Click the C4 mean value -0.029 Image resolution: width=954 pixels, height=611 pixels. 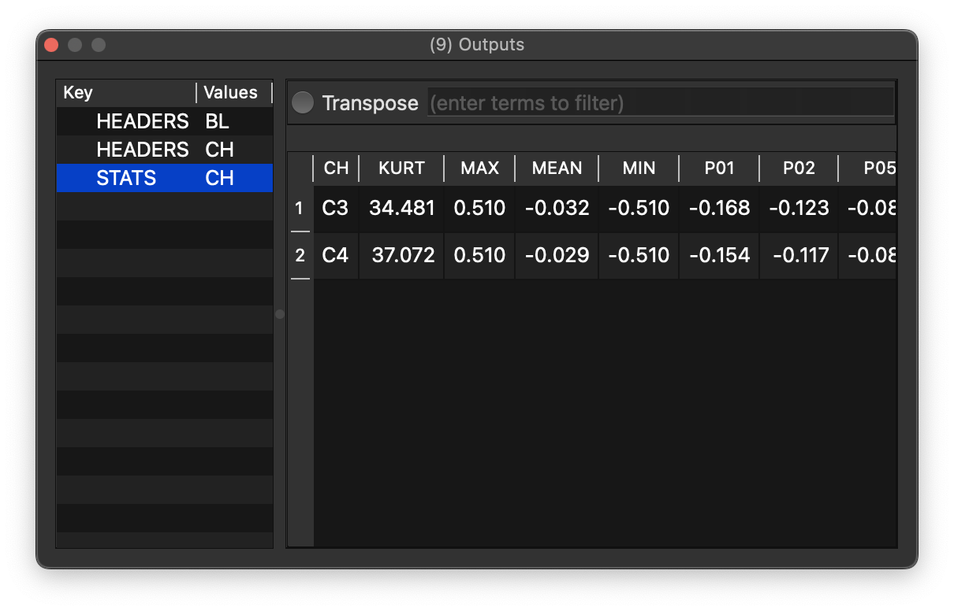pyautogui.click(x=557, y=255)
